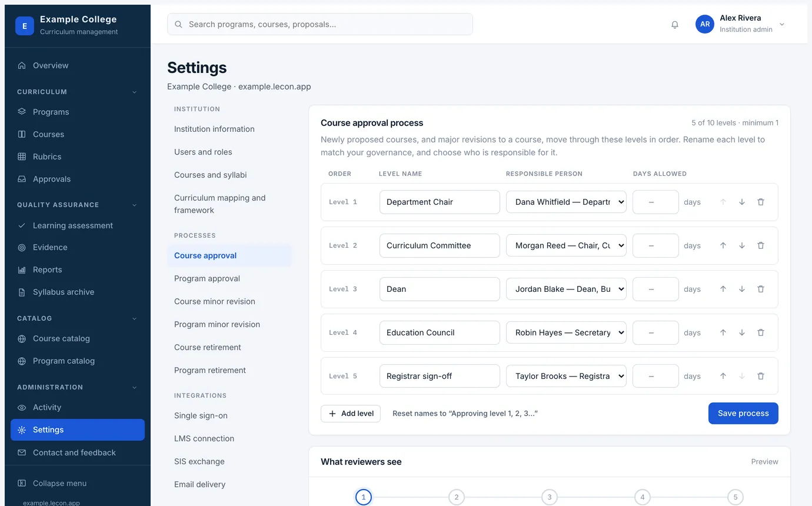Viewport: 812px width, 506px height.
Task: Move Curriculum Committee level down
Action: coord(742,245)
